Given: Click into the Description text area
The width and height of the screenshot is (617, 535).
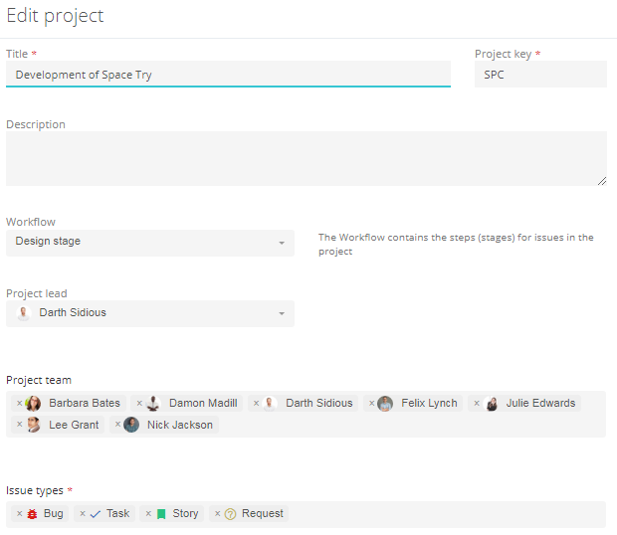Looking at the screenshot, I should (x=307, y=158).
